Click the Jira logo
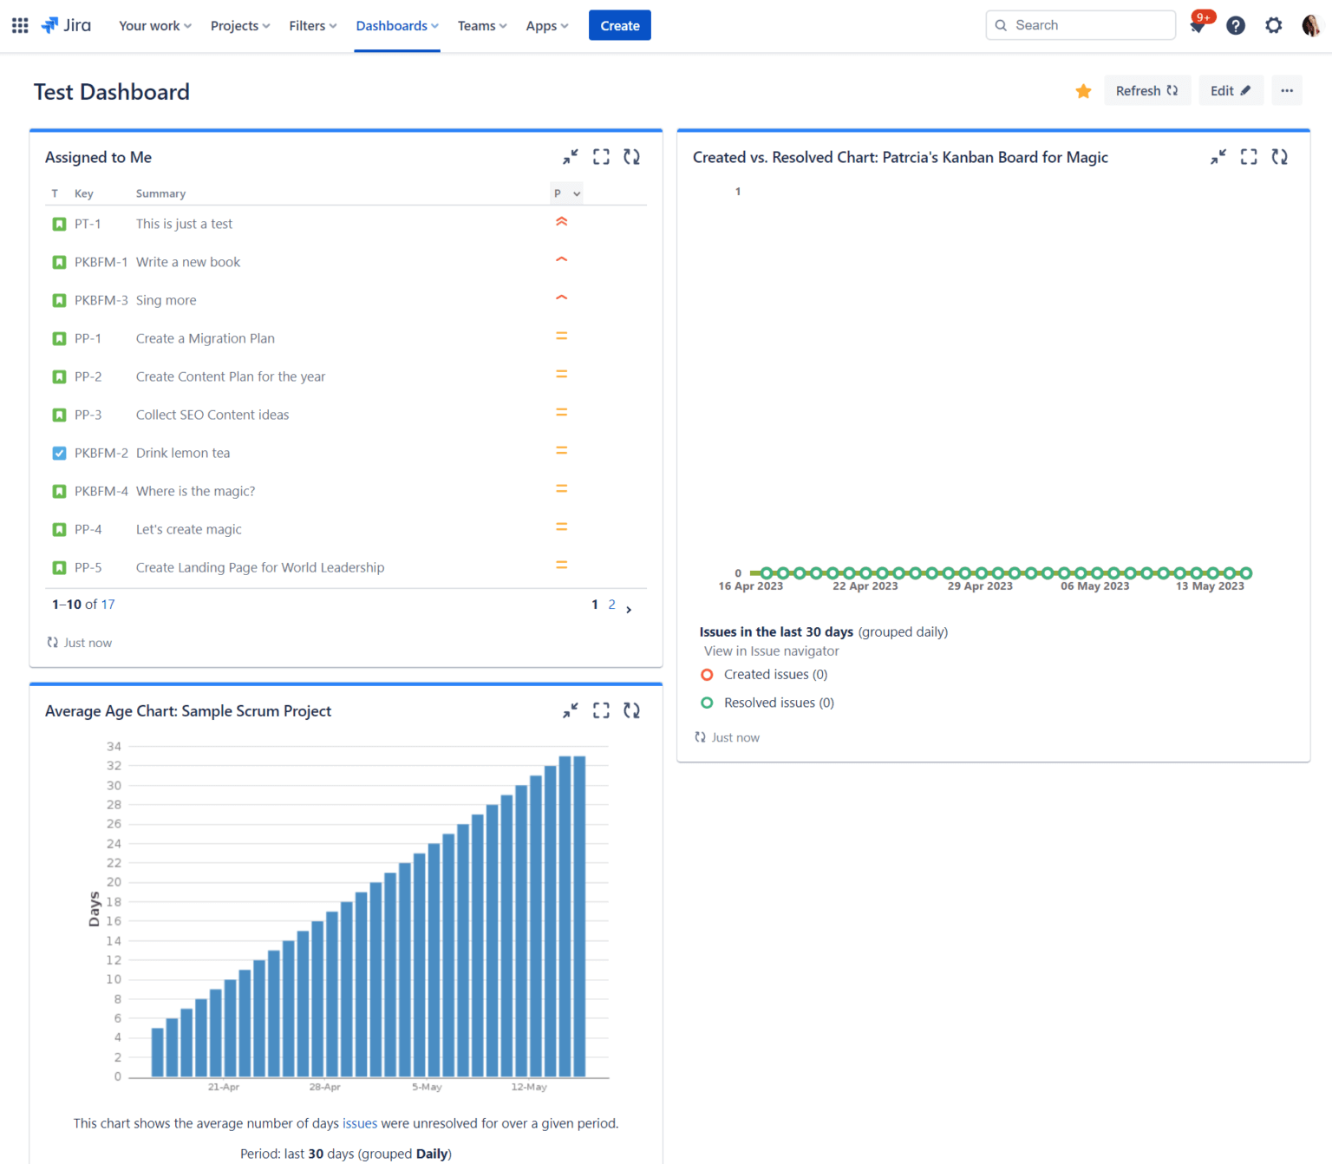 [x=66, y=25]
